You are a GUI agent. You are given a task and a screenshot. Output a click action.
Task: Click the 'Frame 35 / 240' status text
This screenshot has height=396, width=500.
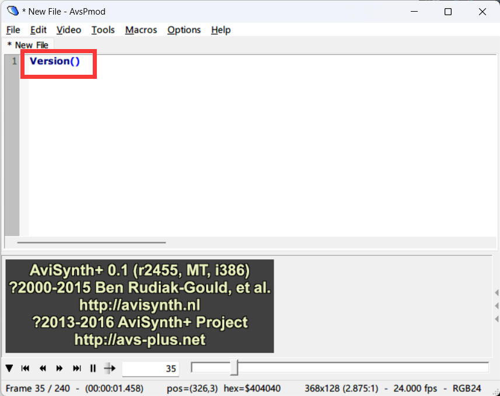coord(37,388)
